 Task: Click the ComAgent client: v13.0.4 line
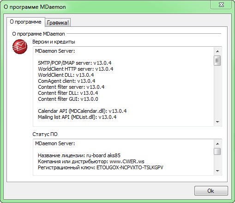click(x=66, y=81)
